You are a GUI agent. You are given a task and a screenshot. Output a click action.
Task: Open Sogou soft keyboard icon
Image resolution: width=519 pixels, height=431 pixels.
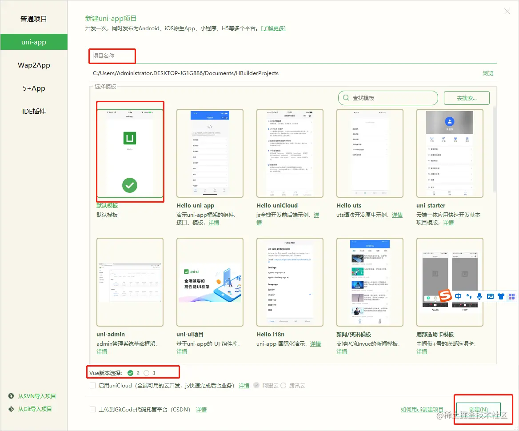click(x=490, y=296)
